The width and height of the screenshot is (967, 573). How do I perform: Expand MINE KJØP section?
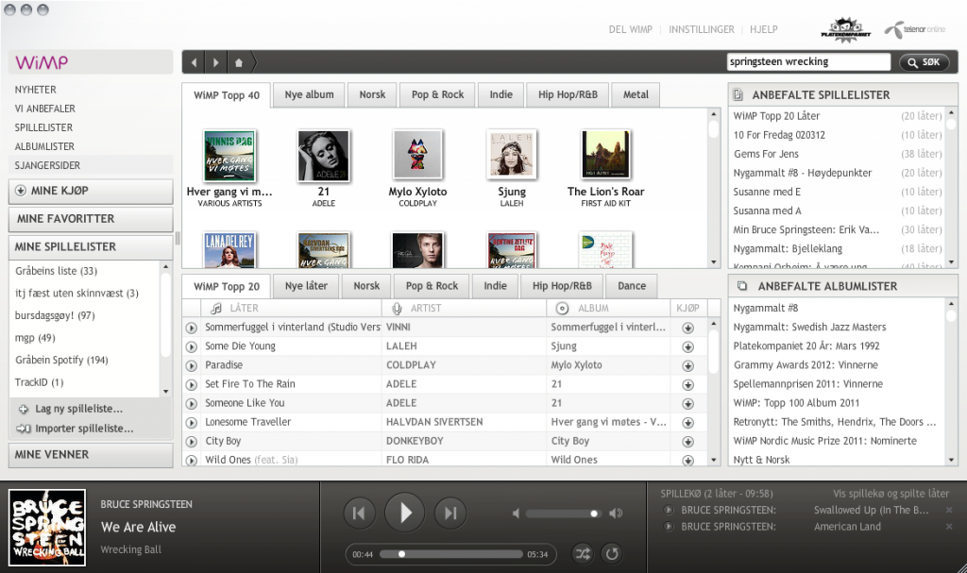[91, 192]
